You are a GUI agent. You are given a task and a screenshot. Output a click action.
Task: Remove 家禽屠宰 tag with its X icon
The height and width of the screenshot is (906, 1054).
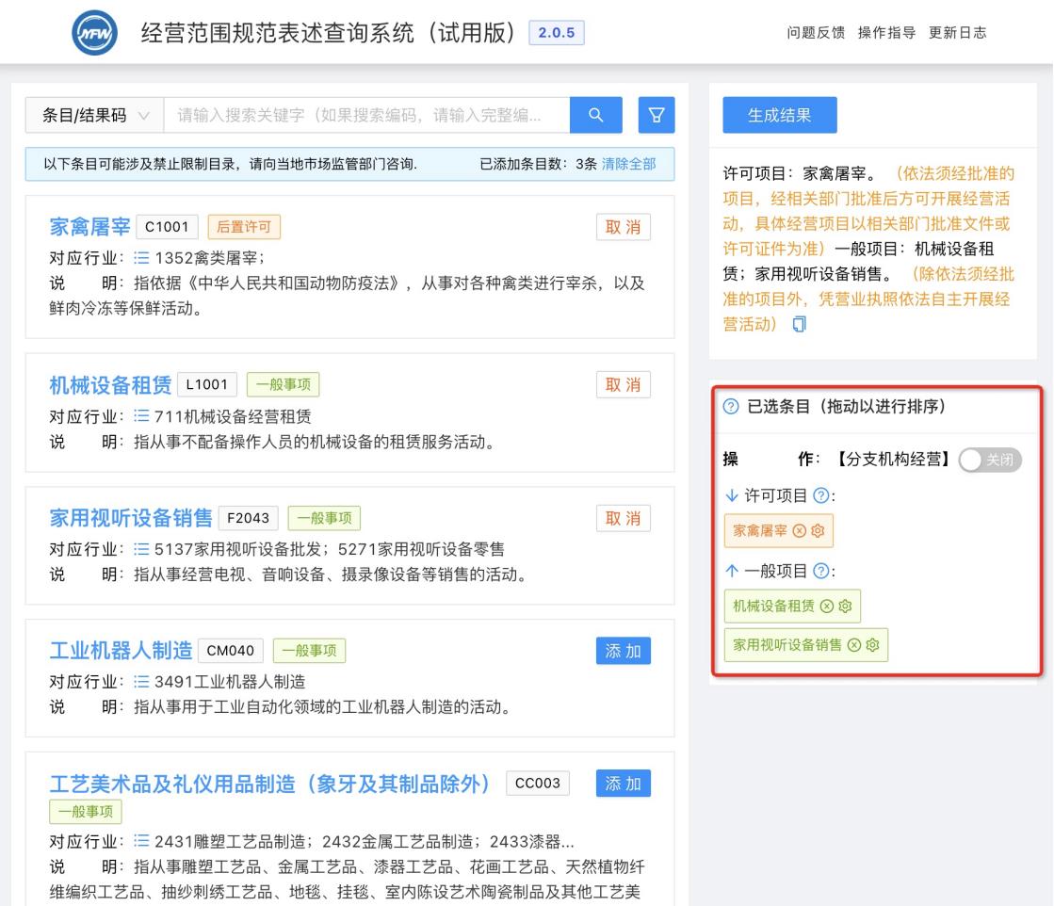(799, 530)
